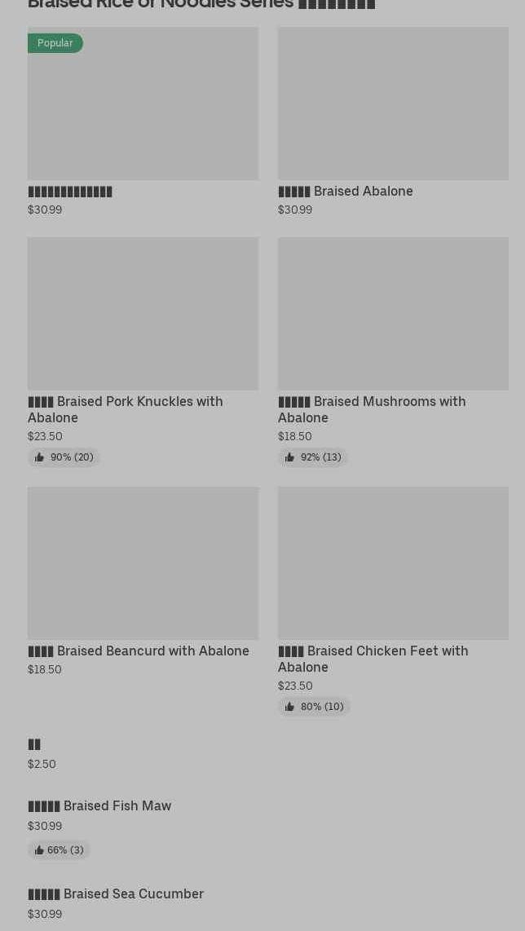The image size is (525, 931).
Task: Open the Braised Beancurd with Abalone image
Action: [x=143, y=563]
